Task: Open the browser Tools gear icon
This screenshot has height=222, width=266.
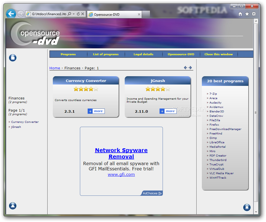Action: click(254, 14)
